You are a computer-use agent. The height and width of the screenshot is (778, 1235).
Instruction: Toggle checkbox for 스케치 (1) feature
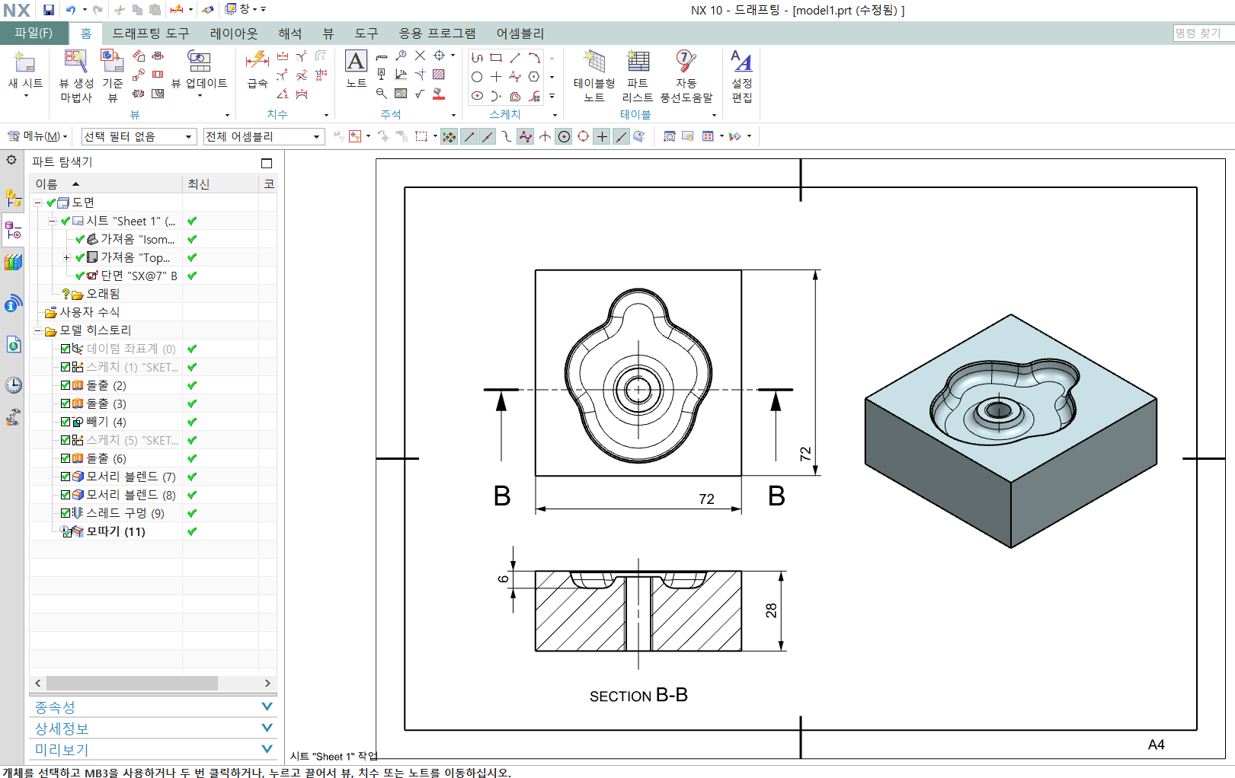[66, 367]
